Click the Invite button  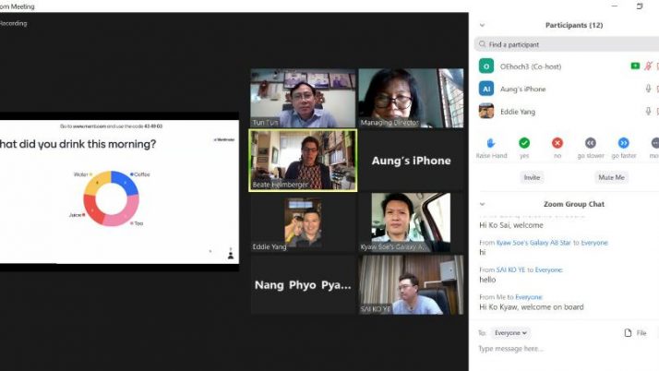(x=532, y=177)
